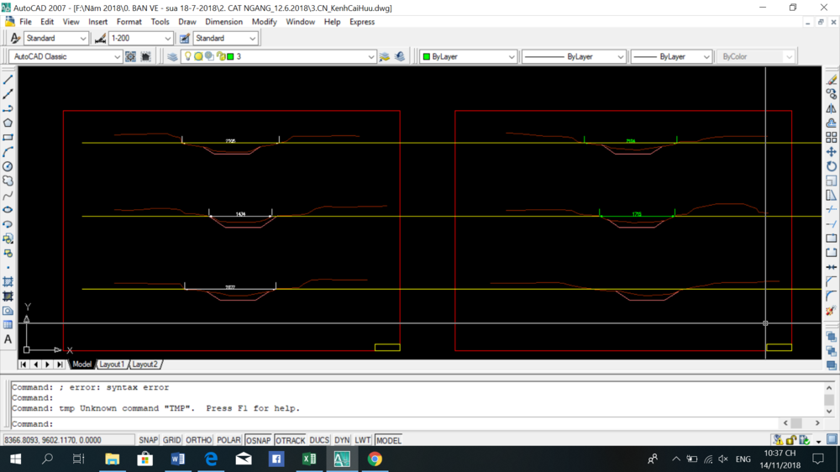Select the Hatch tool
This screenshot has height=472, width=840.
[8, 282]
